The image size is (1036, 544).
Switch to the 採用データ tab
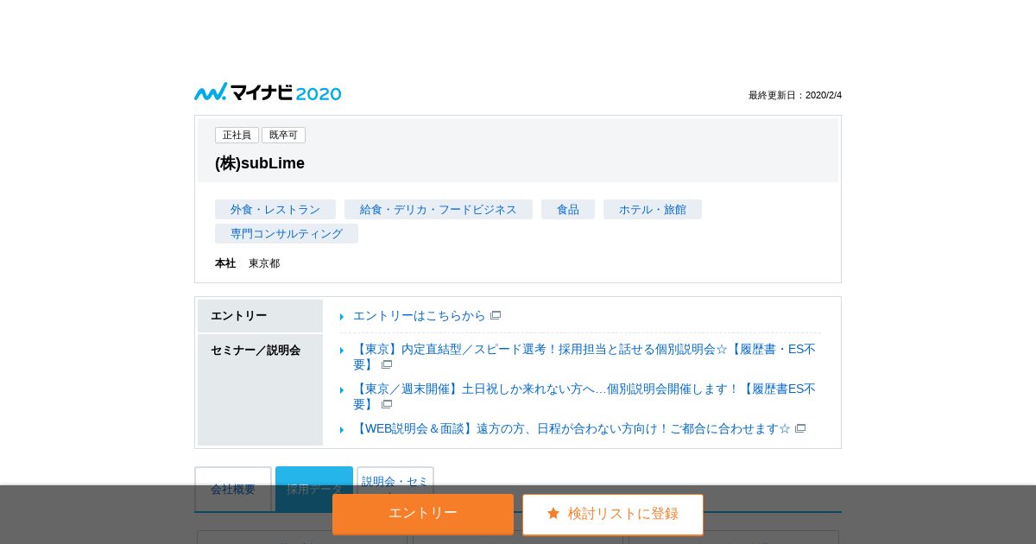tap(314, 489)
